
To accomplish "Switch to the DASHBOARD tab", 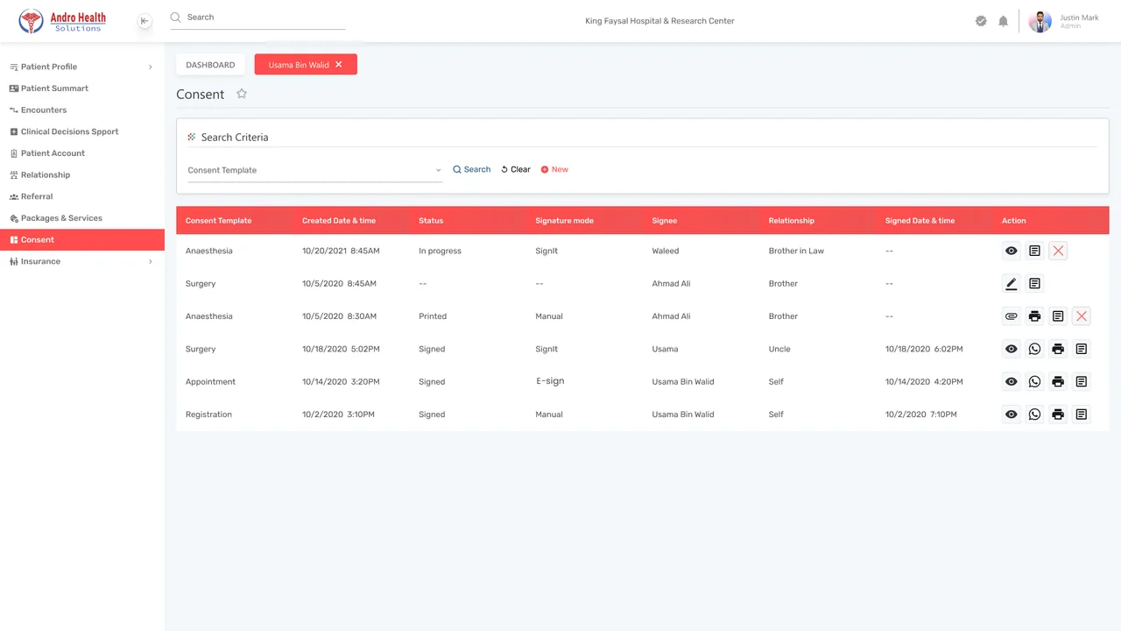I will (210, 65).
